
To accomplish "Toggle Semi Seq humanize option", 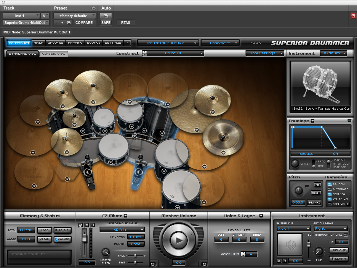I will click(x=330, y=194).
